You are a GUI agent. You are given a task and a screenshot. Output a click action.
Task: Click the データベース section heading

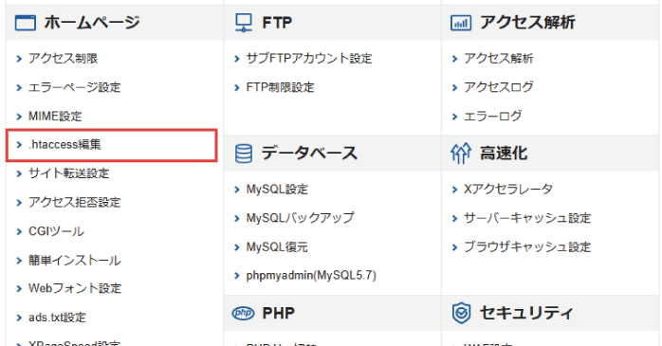(x=309, y=154)
